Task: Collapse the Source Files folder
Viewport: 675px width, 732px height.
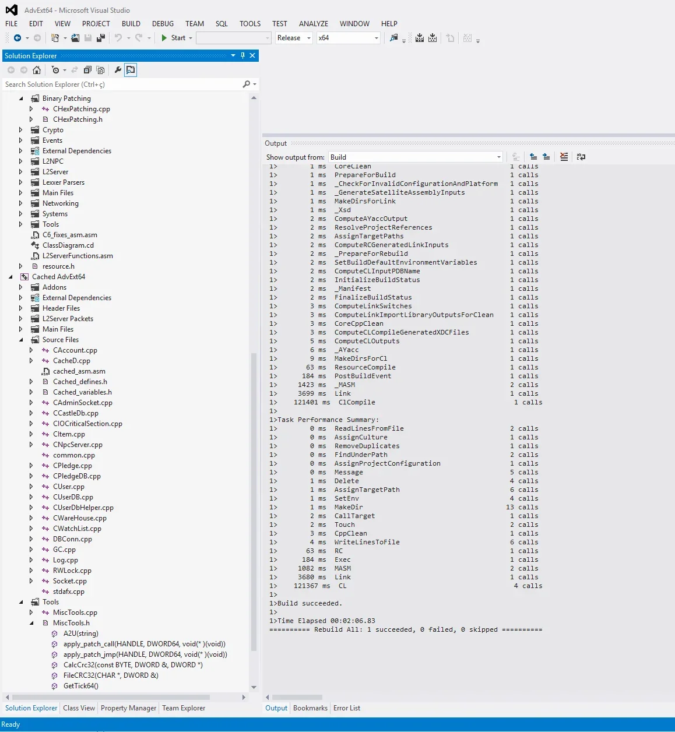Action: [x=21, y=340]
